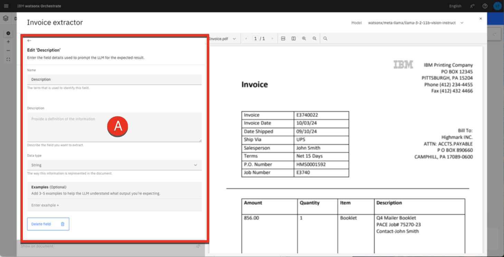Open the Invoice.pdf file dropdown
The height and width of the screenshot is (257, 504).
[x=222, y=39]
